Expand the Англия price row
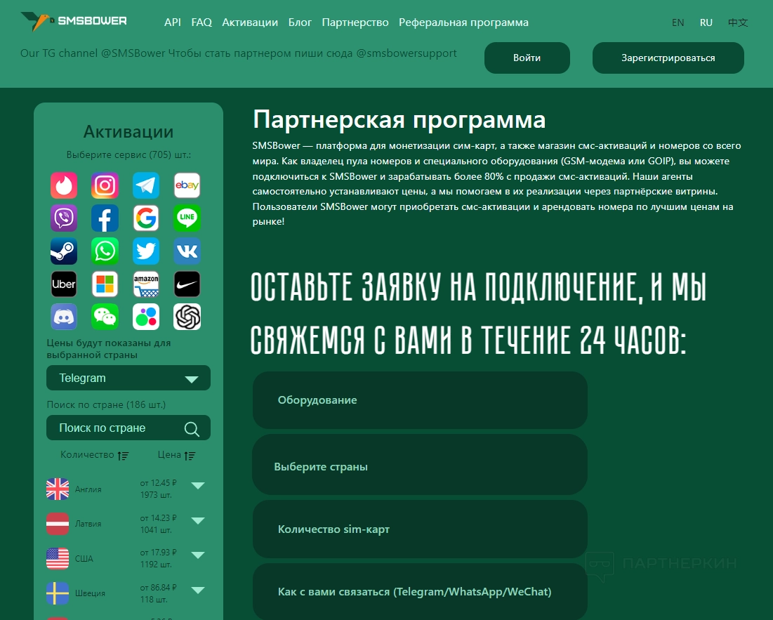Screen dimensions: 773x620 [x=198, y=485]
